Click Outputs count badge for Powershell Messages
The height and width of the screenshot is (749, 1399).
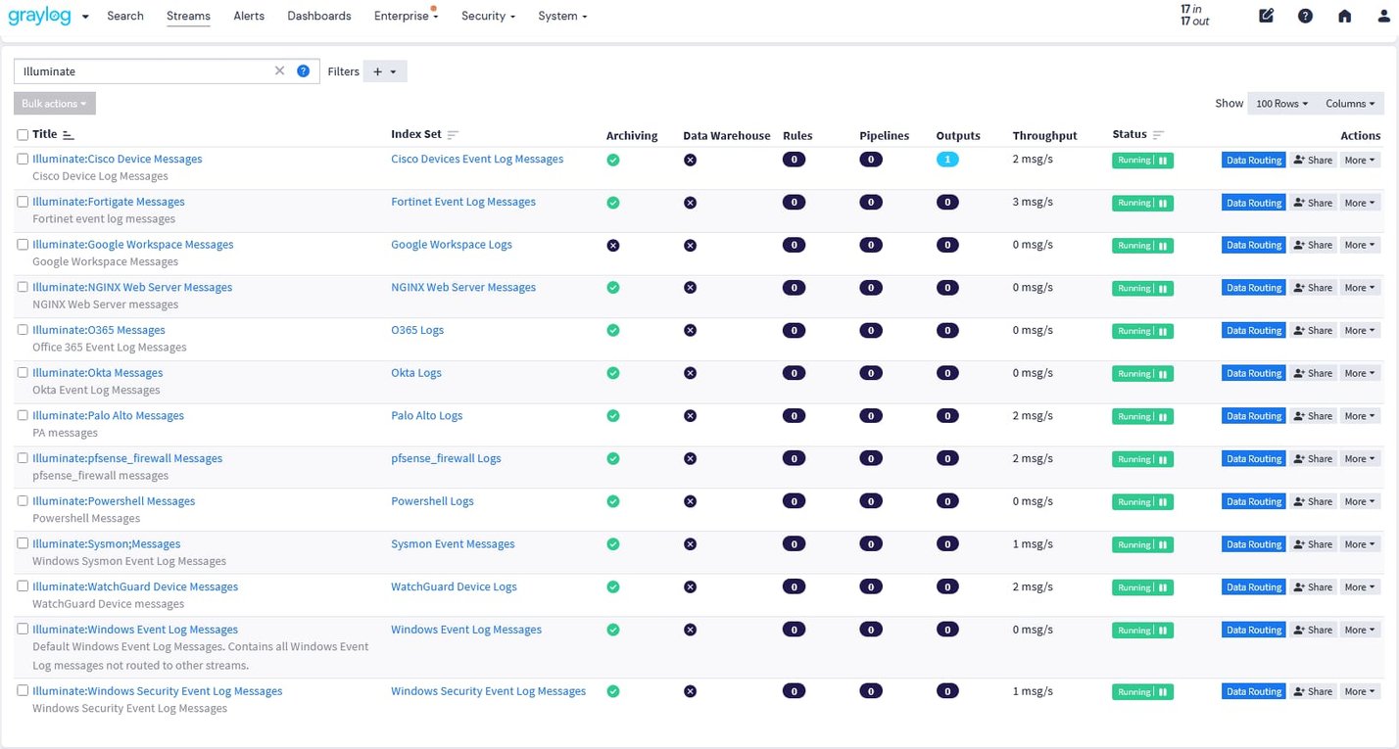(947, 501)
